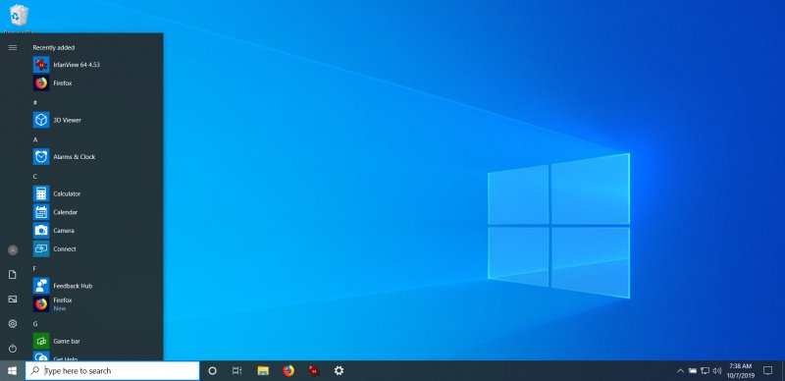Launch Firefox from the taskbar
The height and width of the screenshot is (381, 785).
pos(288,371)
